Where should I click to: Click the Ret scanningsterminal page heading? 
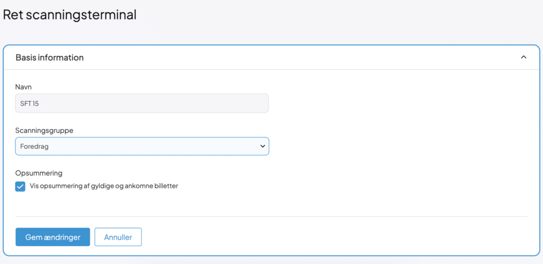[69, 15]
